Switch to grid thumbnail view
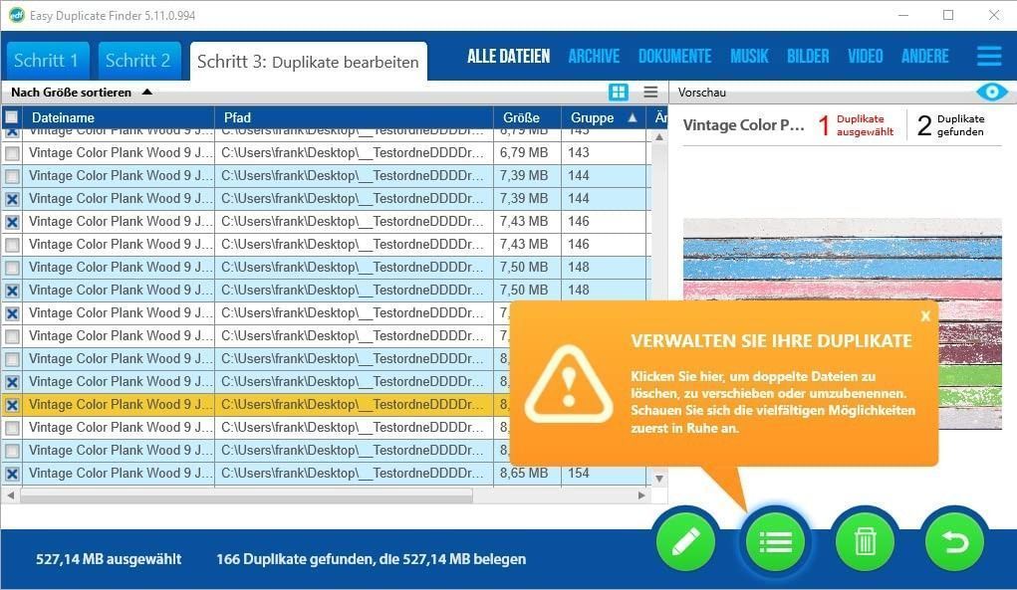Screen dimensions: 1017x590 619,93
